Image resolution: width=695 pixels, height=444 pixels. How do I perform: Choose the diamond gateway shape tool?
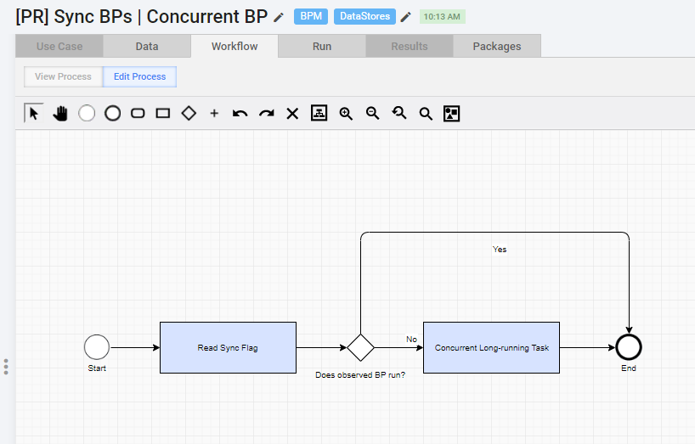189,113
